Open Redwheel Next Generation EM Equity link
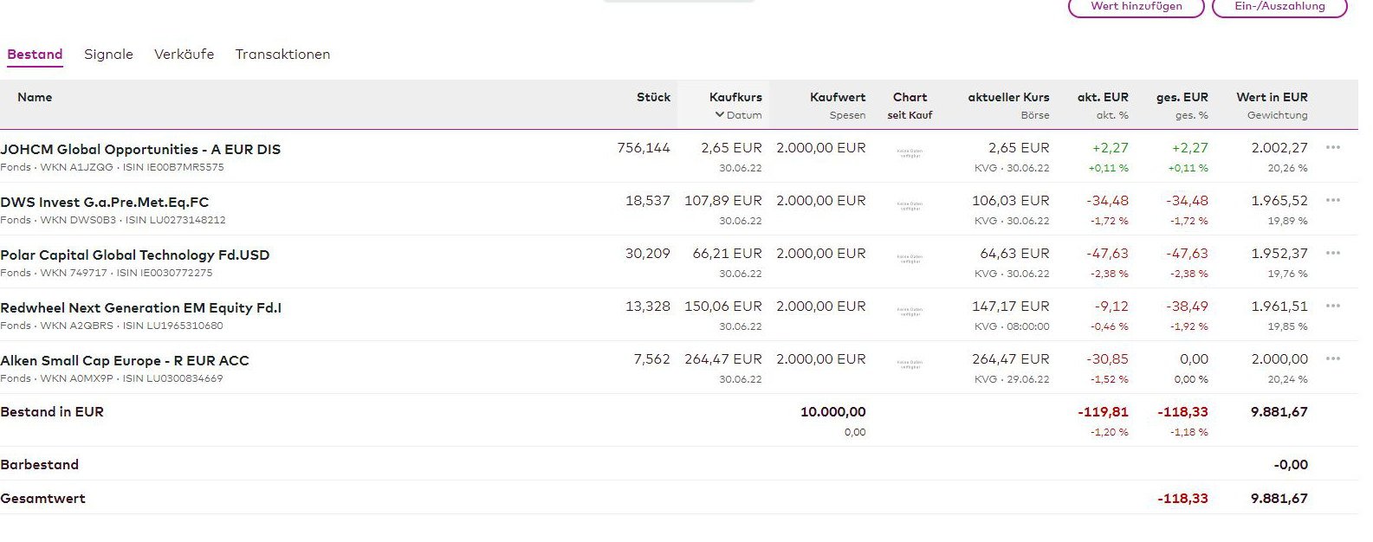This screenshot has height=542, width=1373. [140, 308]
